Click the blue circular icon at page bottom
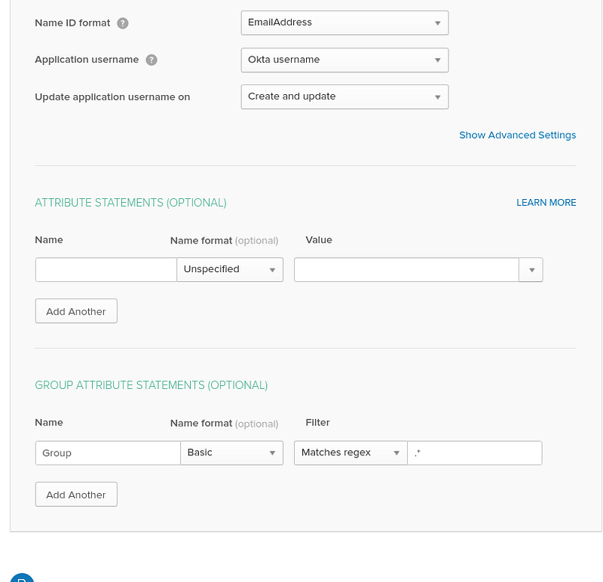Viewport: 603px width, 582px height. pyautogui.click(x=22, y=578)
